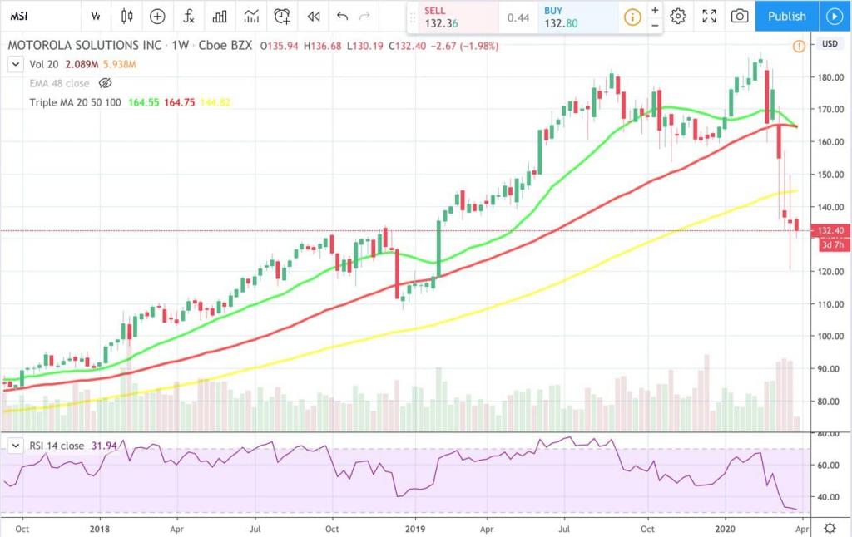Open the fx Indicators menu

(189, 16)
